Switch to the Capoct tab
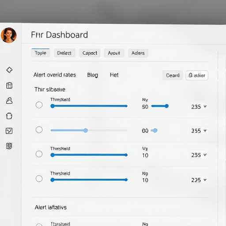226x226 pixels. click(x=90, y=53)
